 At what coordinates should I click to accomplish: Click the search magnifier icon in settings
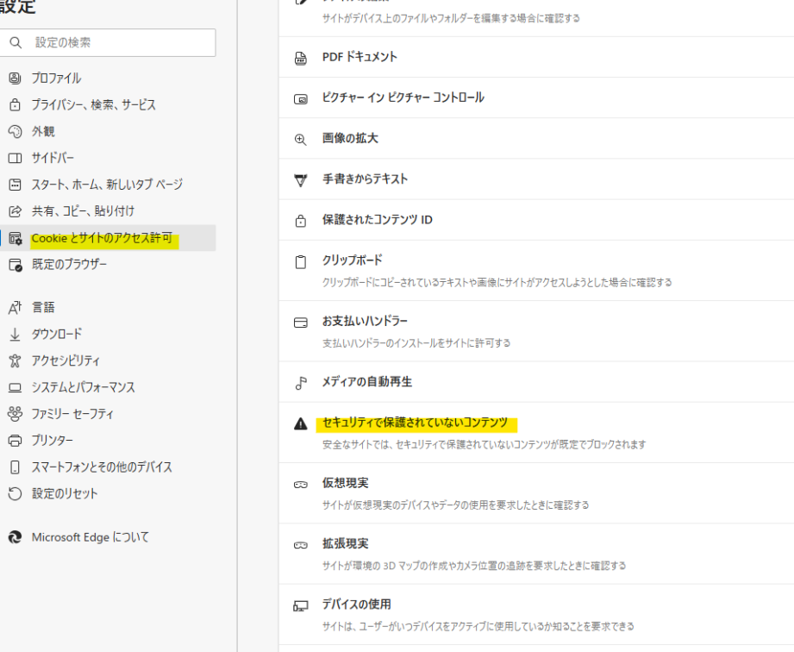15,42
